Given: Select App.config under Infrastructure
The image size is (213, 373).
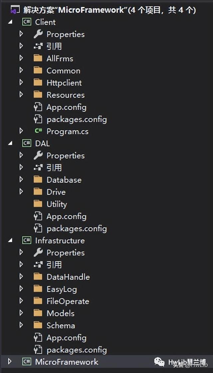Looking at the screenshot, I should (66, 337).
